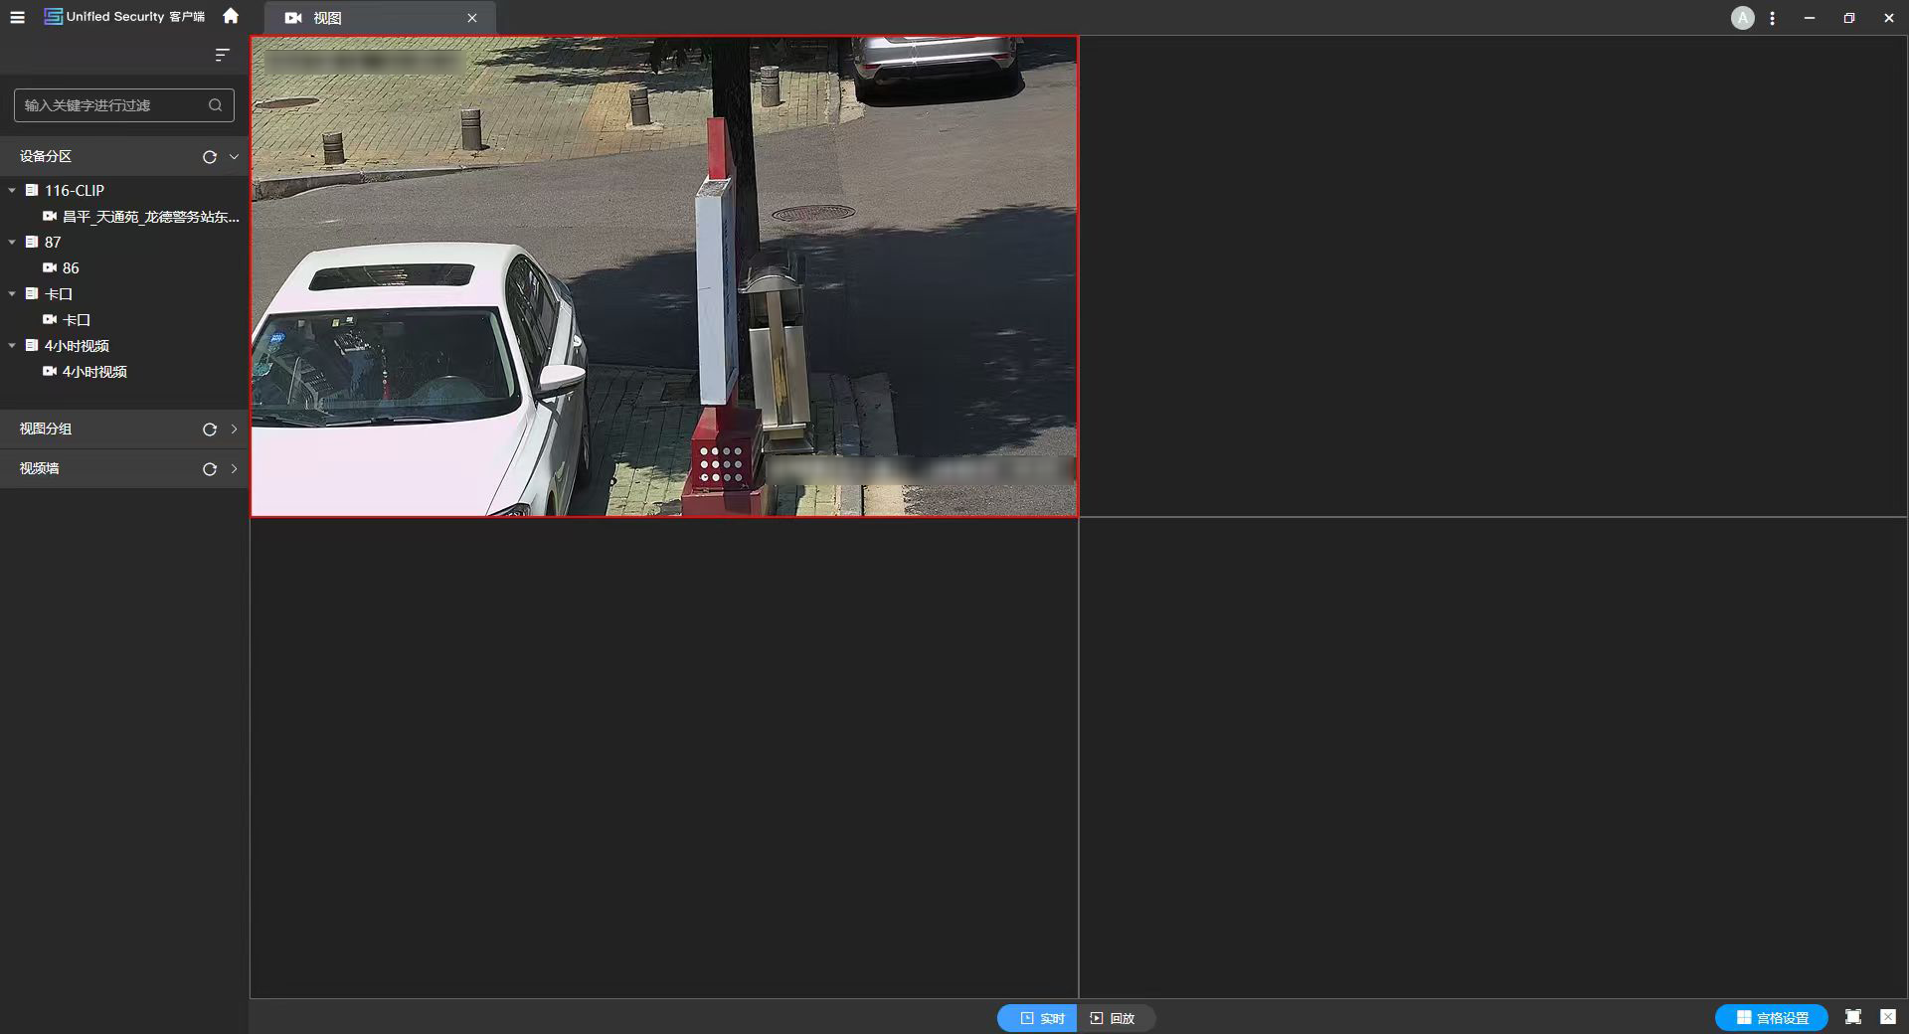1909x1034 pixels.
Task: Refresh the 视频墙 section
Action: (210, 469)
